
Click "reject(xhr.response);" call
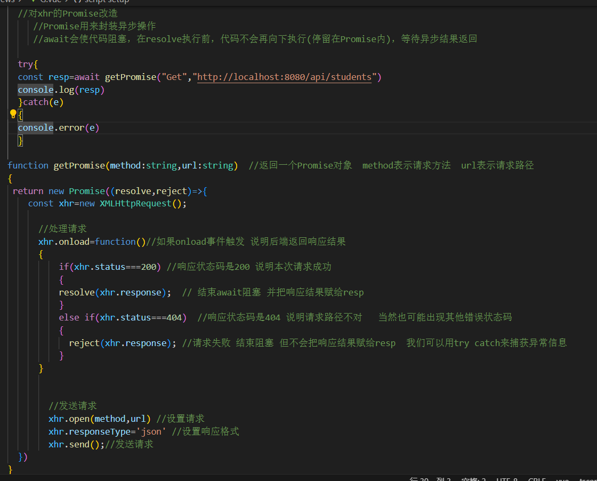(123, 343)
